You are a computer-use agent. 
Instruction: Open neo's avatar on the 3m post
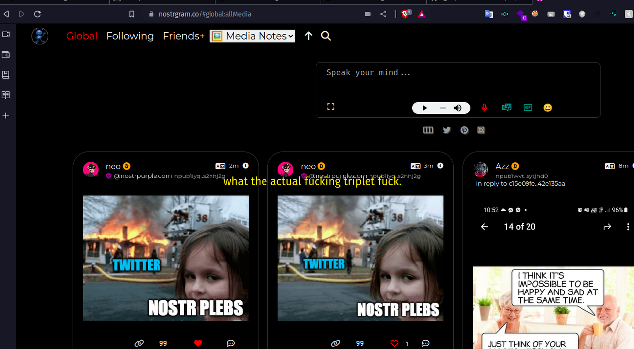286,169
